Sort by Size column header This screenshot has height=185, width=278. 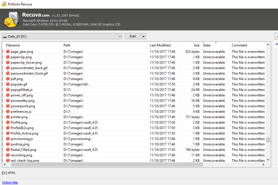[196, 45]
